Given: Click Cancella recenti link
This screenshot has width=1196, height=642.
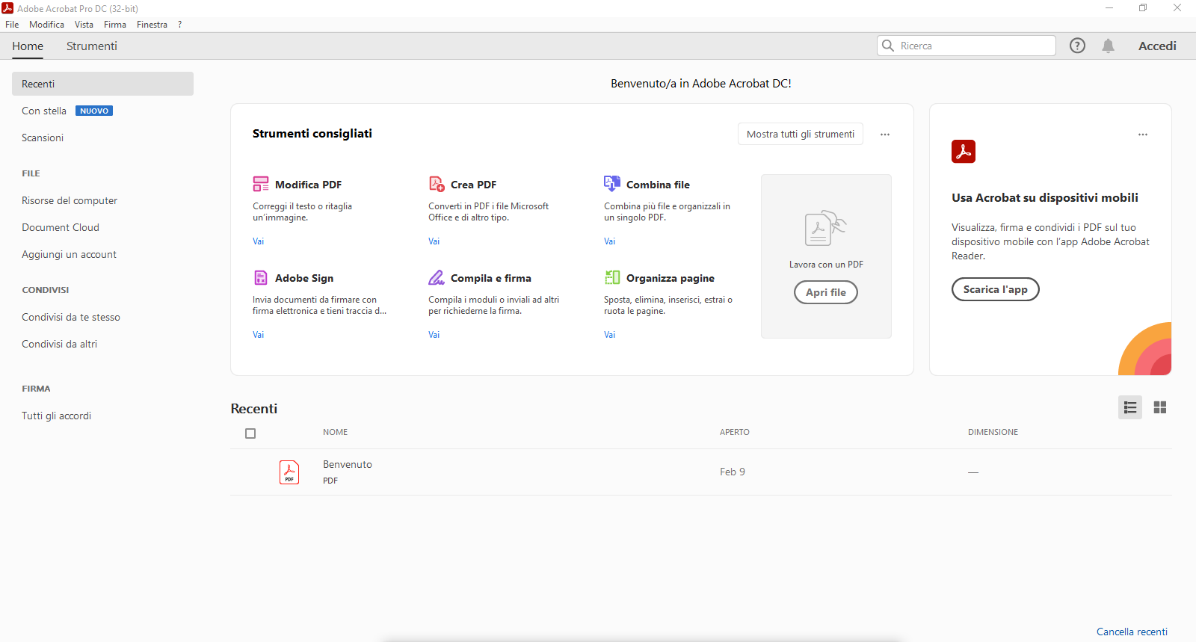Looking at the screenshot, I should click(x=1132, y=632).
